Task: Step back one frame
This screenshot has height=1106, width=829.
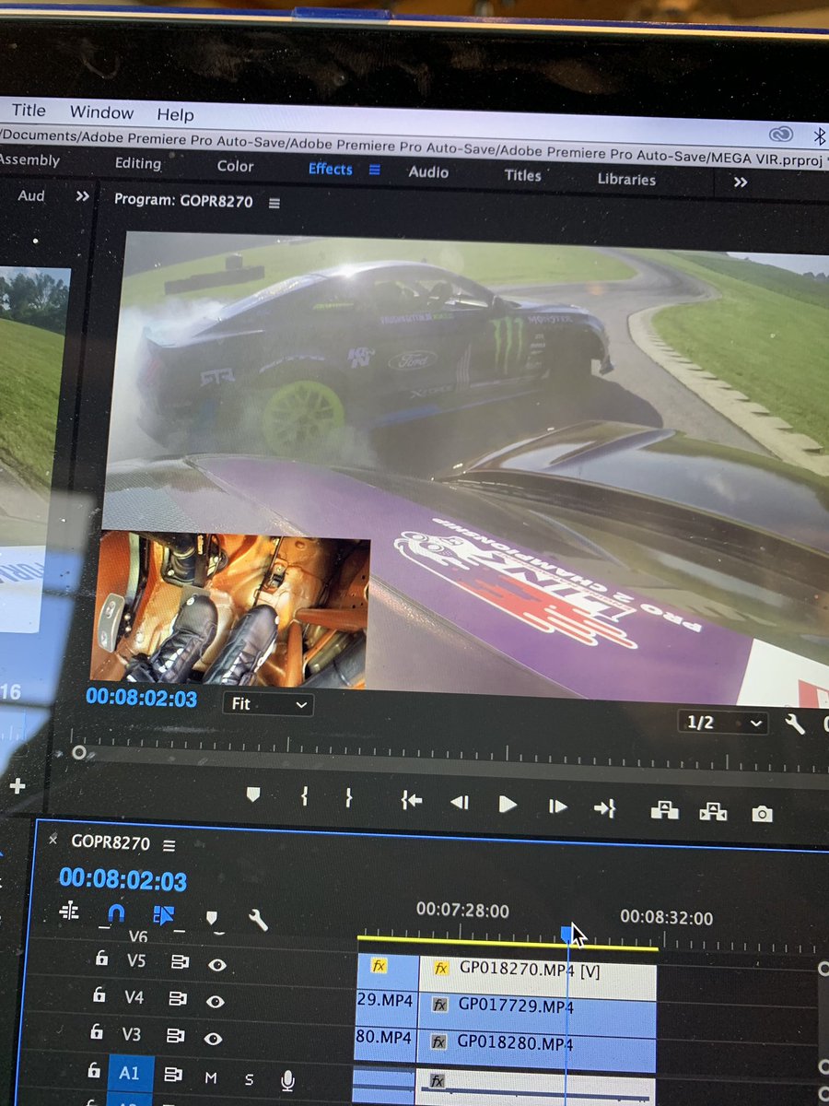Action: click(x=459, y=803)
